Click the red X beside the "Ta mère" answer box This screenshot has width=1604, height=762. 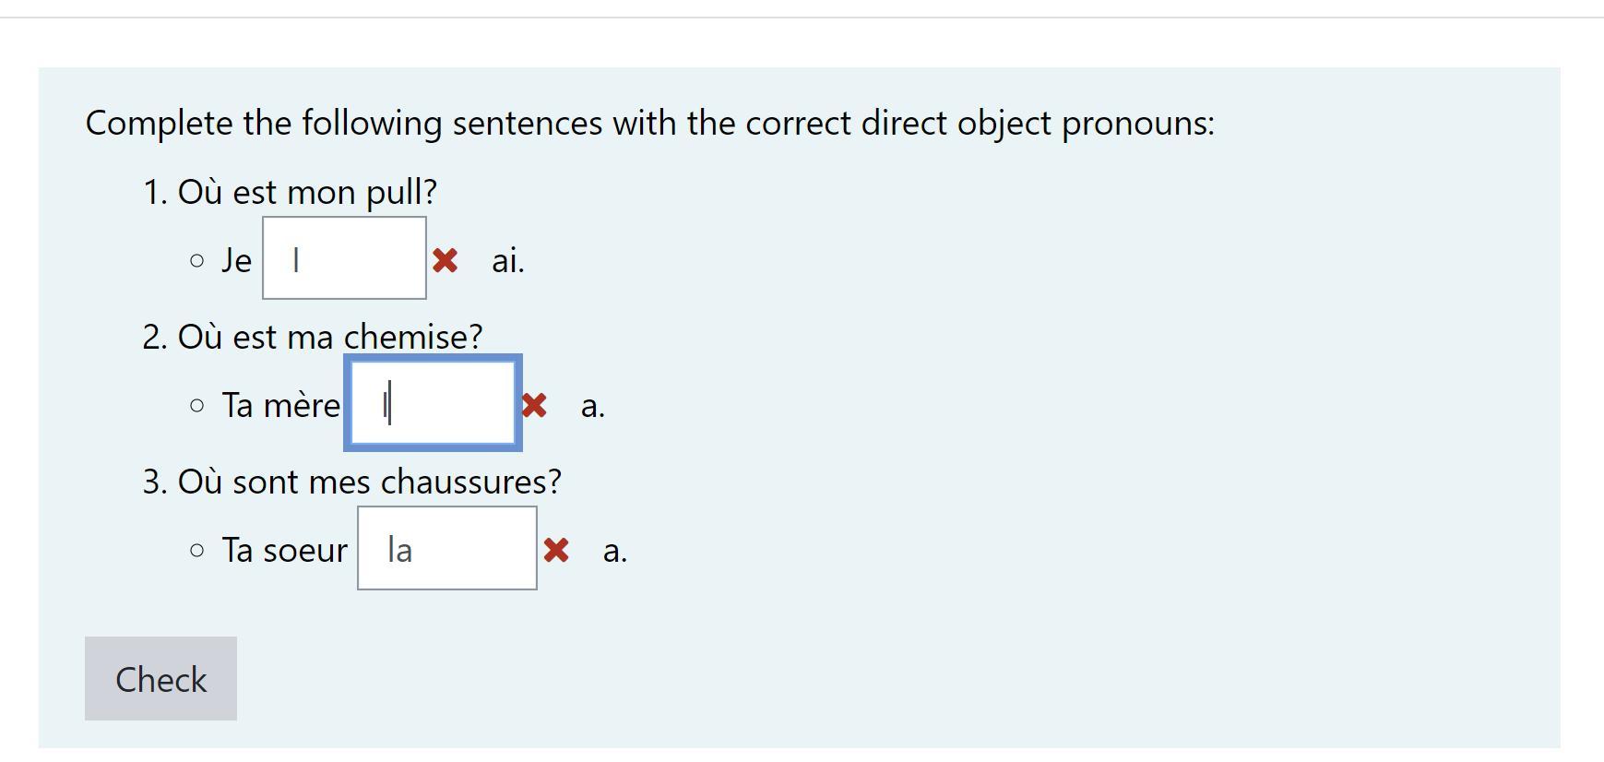coord(534,405)
